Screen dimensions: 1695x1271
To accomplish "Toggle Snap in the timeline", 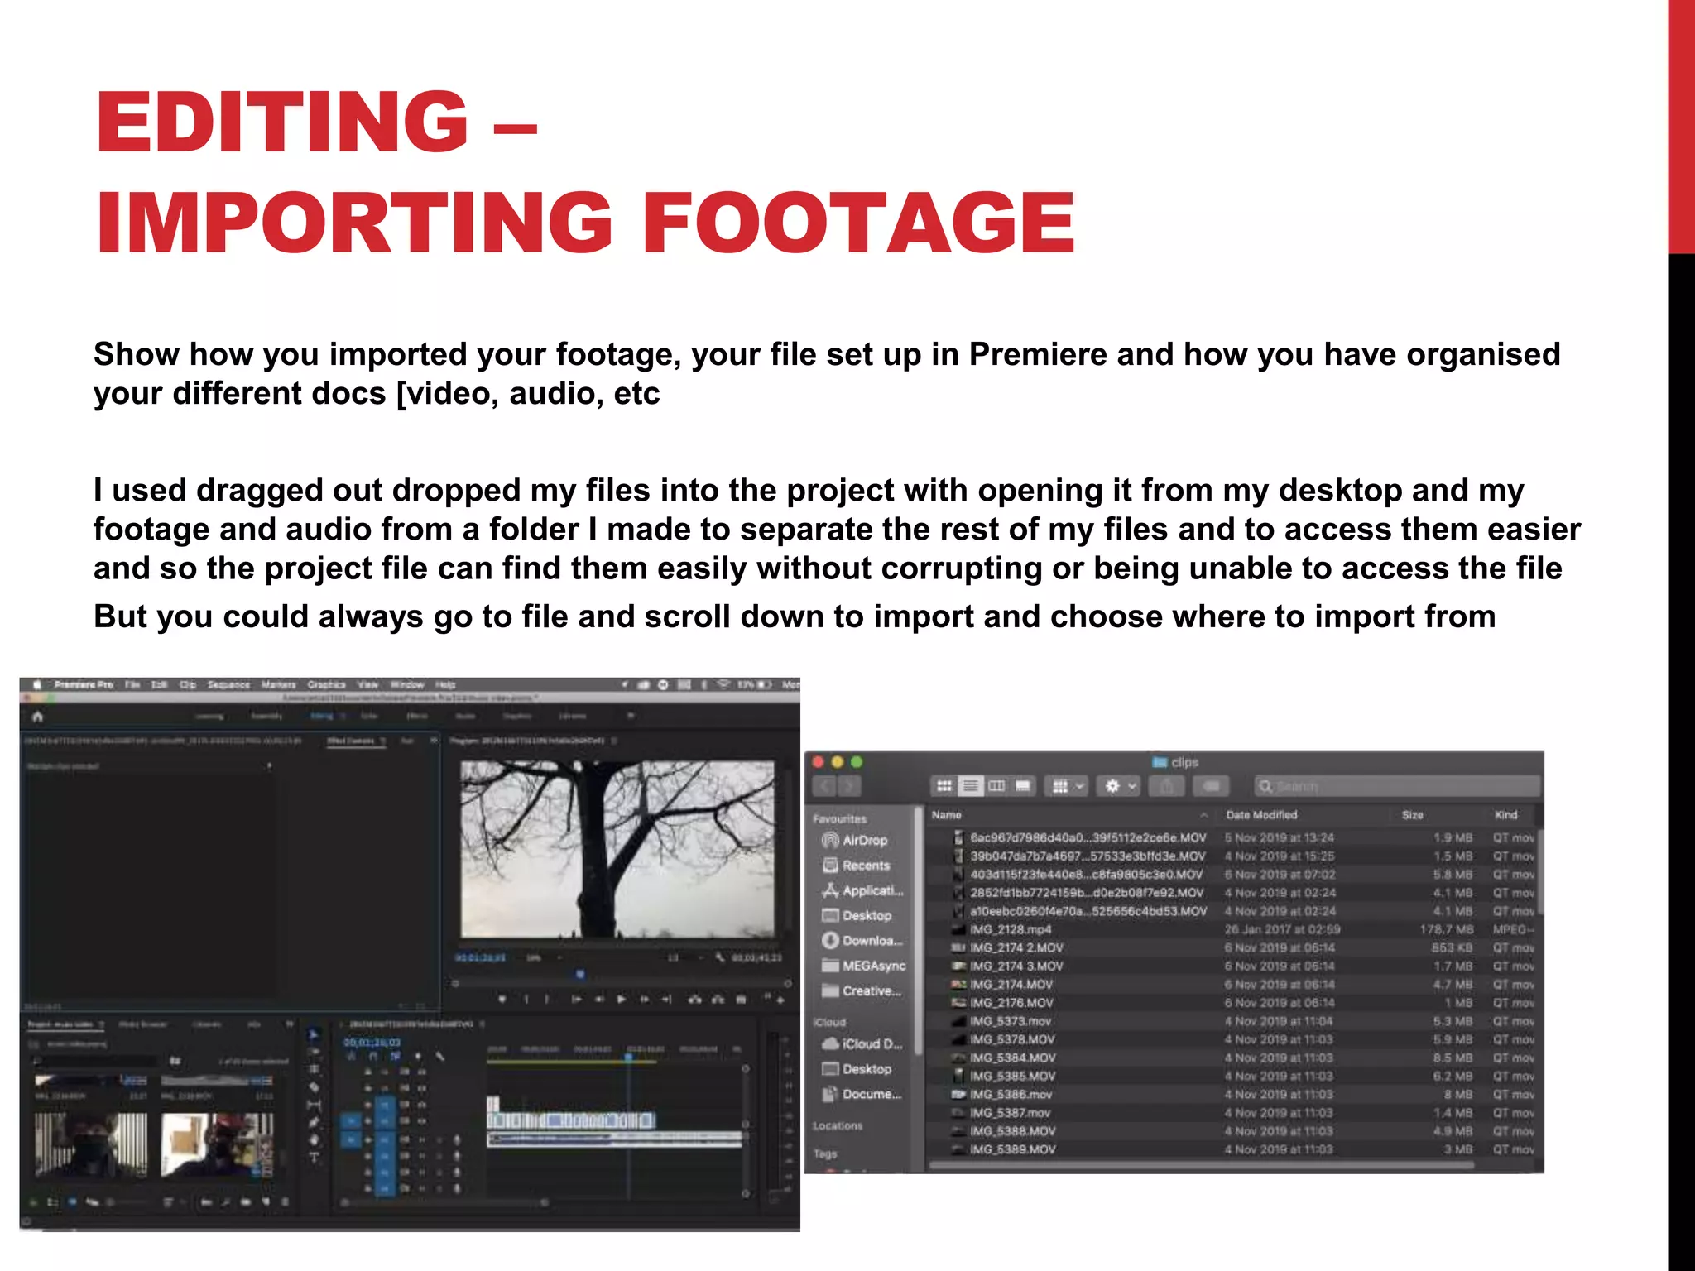I will click(373, 1056).
